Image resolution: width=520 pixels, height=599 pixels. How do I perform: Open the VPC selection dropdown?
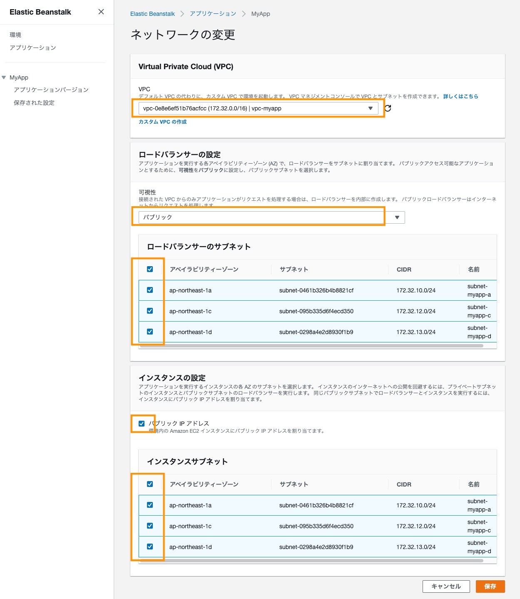pyautogui.click(x=258, y=108)
